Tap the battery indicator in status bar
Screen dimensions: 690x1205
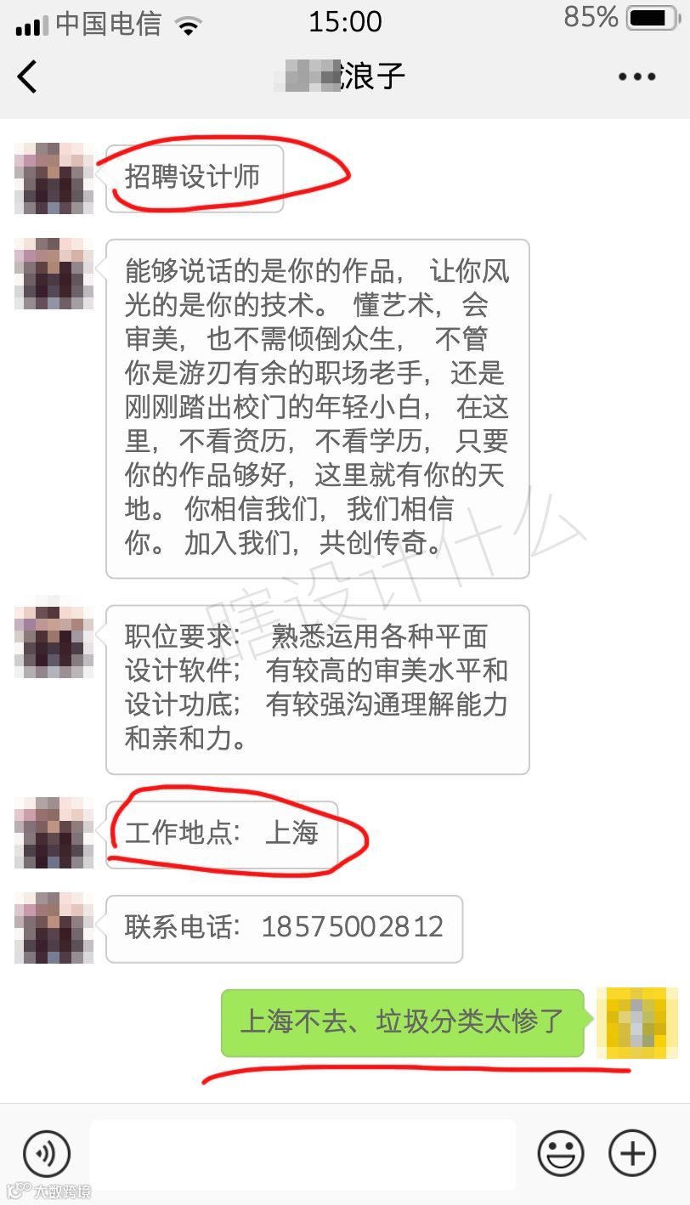tap(651, 17)
